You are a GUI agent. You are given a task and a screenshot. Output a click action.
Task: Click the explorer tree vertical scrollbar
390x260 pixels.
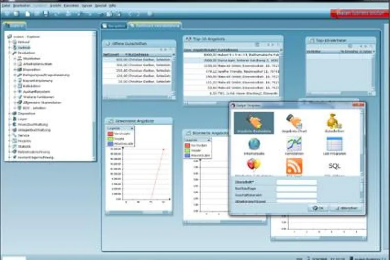click(94, 96)
